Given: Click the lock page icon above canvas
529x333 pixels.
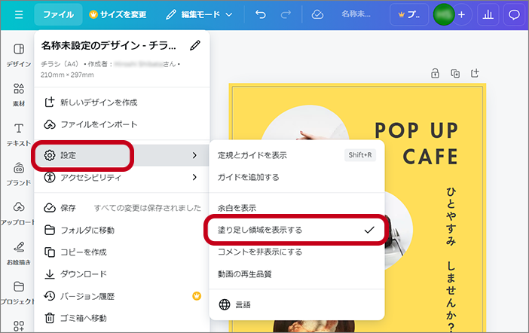Looking at the screenshot, I should pyautogui.click(x=436, y=73).
